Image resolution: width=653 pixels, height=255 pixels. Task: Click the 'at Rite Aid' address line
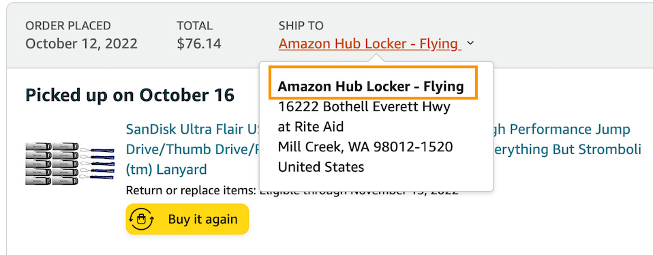click(311, 127)
